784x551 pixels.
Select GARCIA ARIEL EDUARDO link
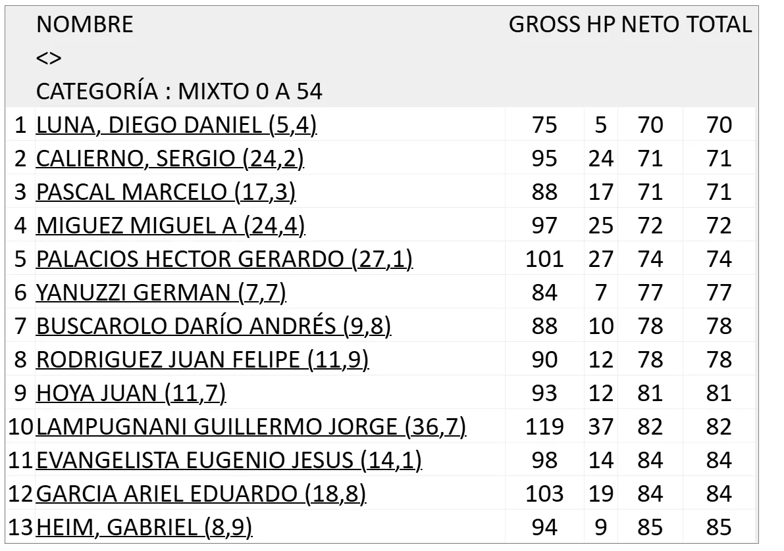[x=201, y=494]
